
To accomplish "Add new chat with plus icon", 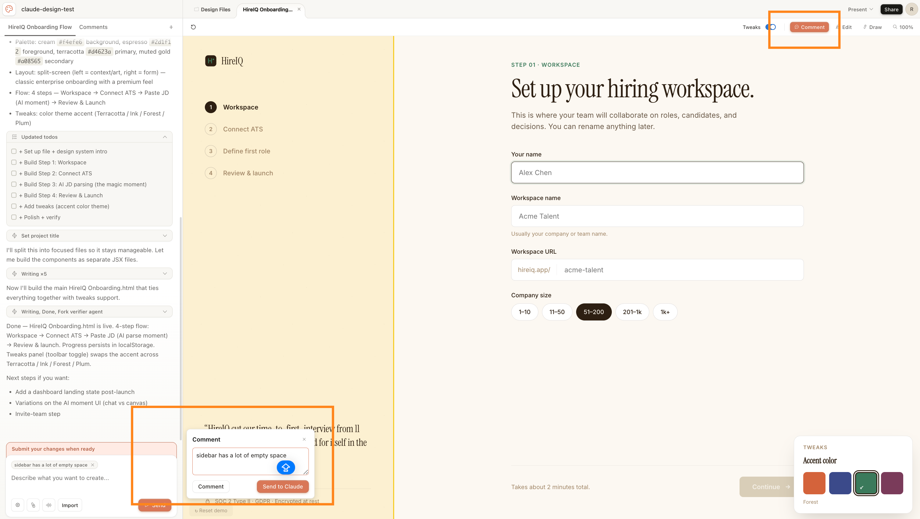I will [171, 27].
